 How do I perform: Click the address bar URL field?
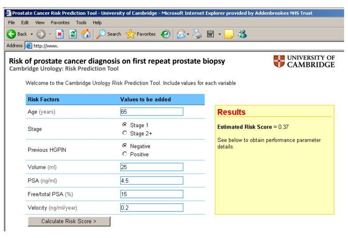(x=184, y=46)
